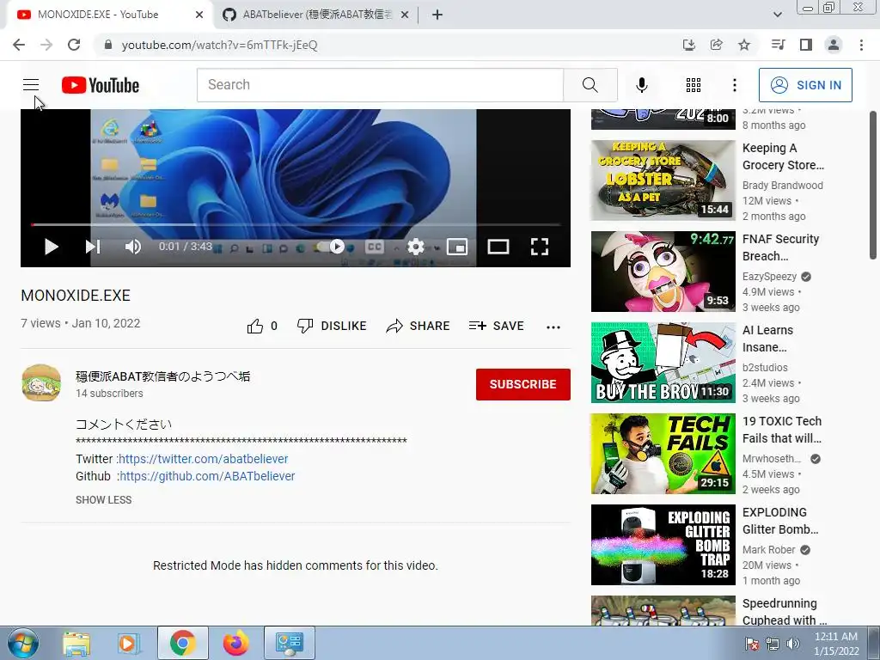
Task: Open more actions ellipsis under video
Action: click(x=553, y=327)
